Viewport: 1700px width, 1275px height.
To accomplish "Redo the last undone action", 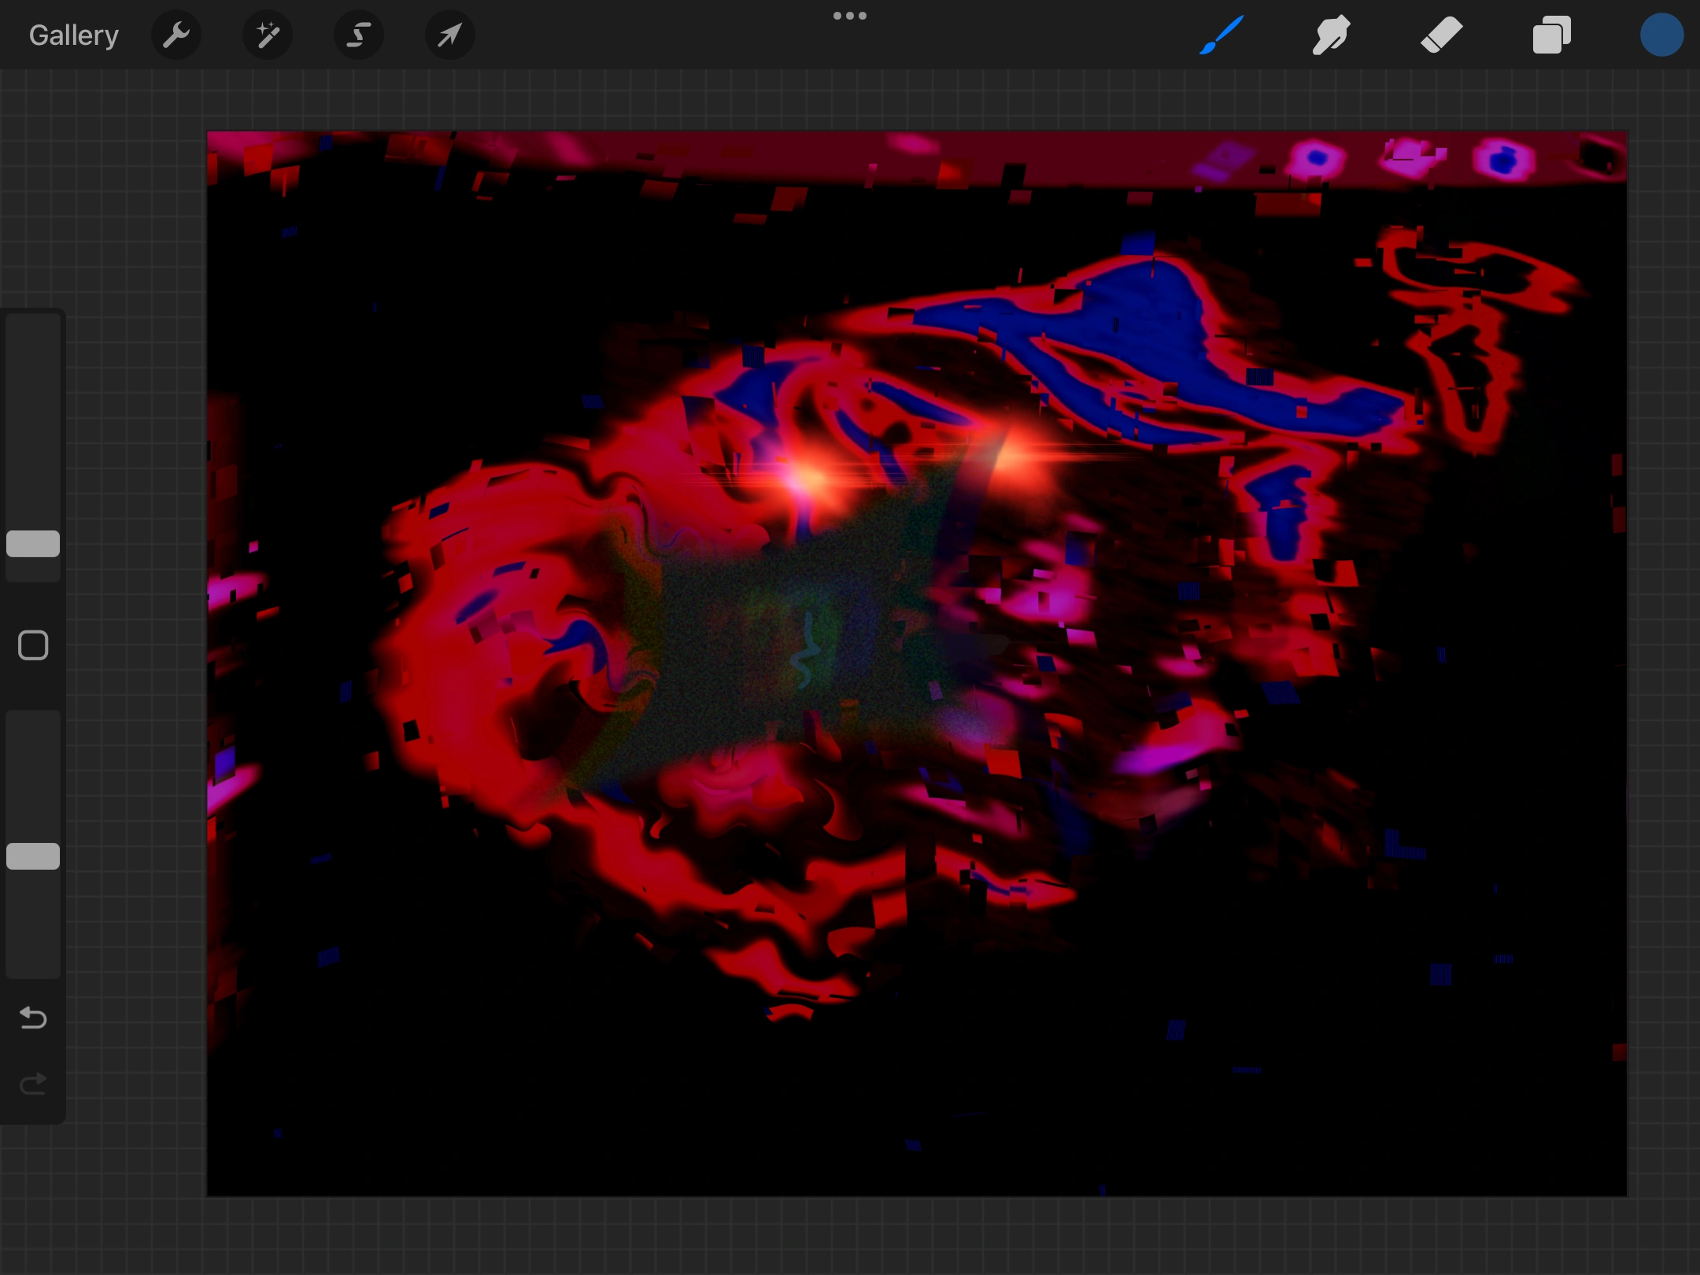I will (33, 1085).
